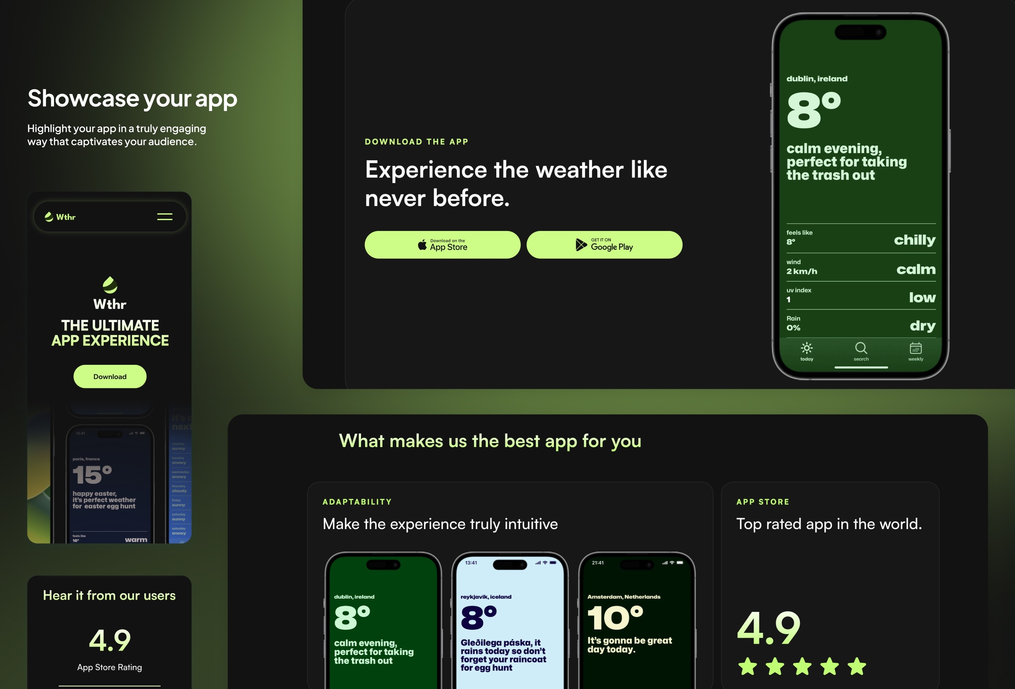The height and width of the screenshot is (689, 1015).
Task: Click the navigation hamburger menu icon
Action: tap(165, 217)
